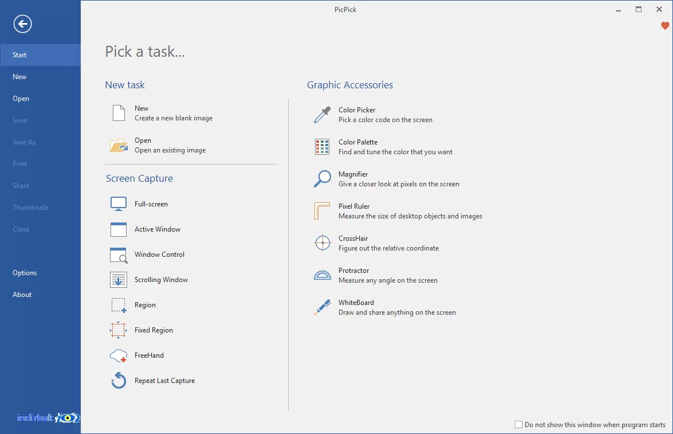Image resolution: width=673 pixels, height=434 pixels.
Task: Click the Fixed Region capture icon
Action: (x=119, y=330)
